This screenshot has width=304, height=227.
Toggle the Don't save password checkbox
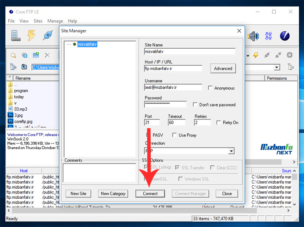(195, 105)
